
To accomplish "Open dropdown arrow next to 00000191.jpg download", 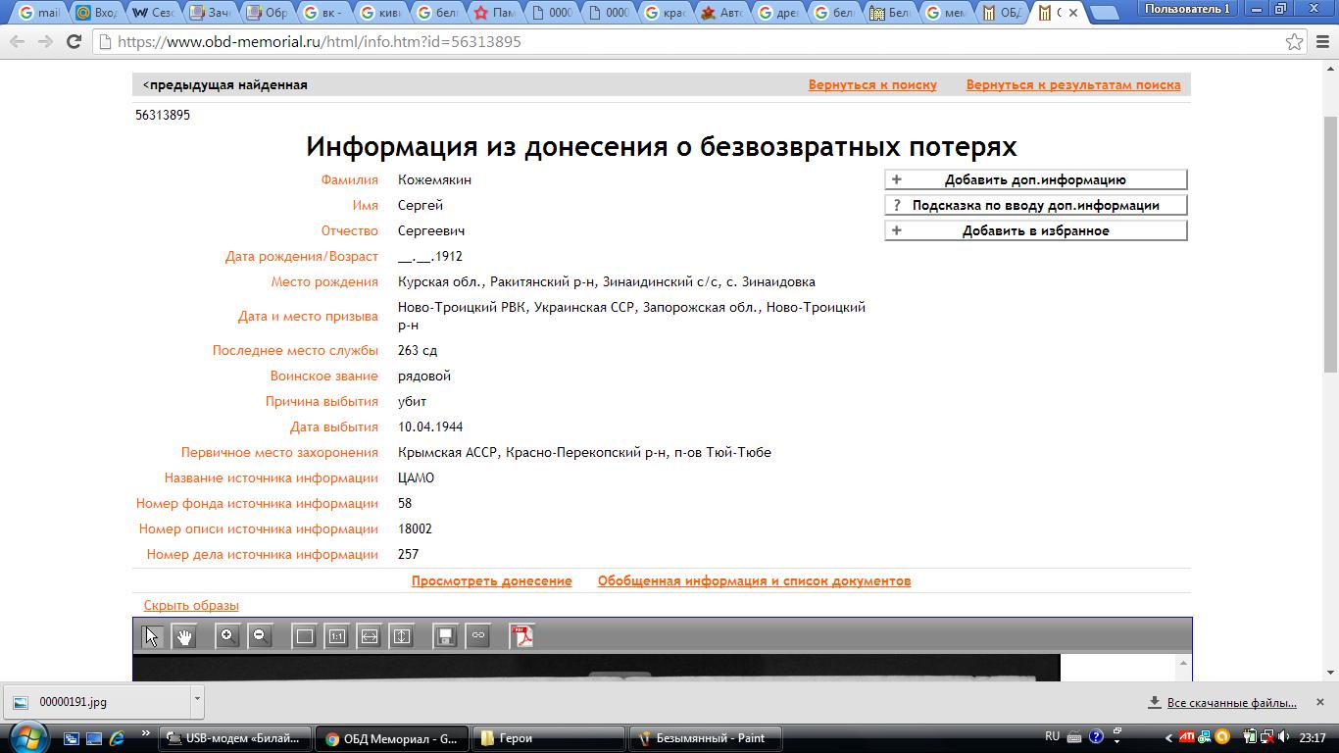I will coord(197,699).
